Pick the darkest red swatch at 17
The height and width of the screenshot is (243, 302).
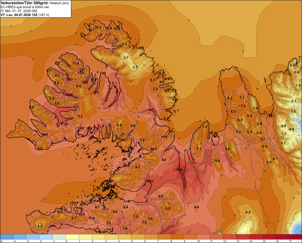click(295, 237)
